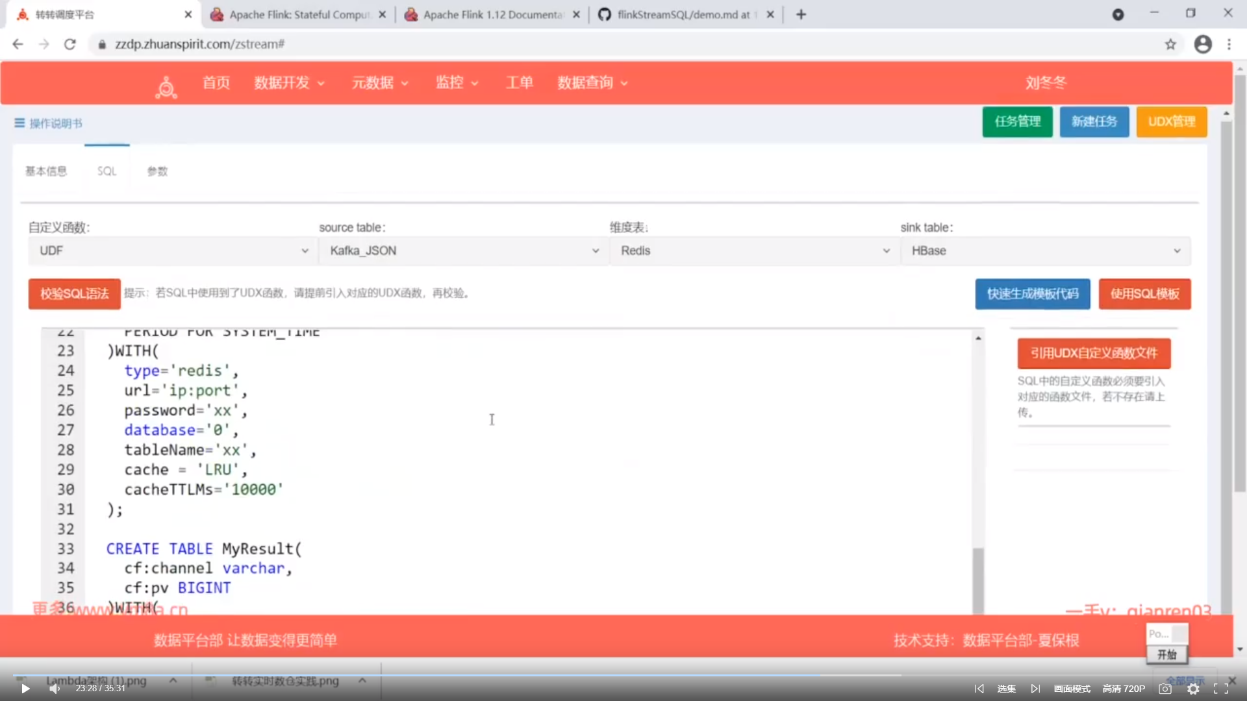Open the Chrome profile avatar icon
This screenshot has width=1247, height=701.
1203,44
